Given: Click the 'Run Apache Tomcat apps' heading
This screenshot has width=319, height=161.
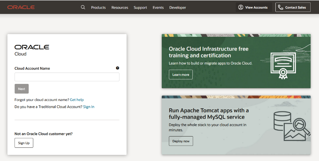Looking at the screenshot, I should click(x=209, y=114).
